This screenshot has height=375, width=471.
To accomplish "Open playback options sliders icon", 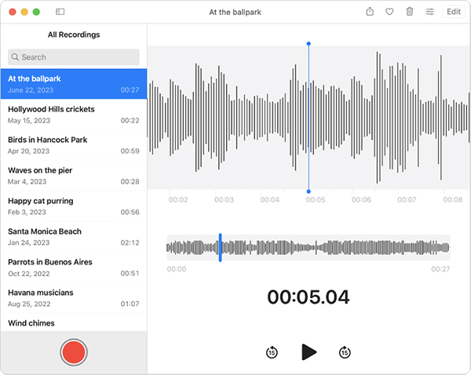I will tap(430, 12).
